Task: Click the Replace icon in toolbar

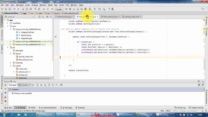Action: coord(39,9)
